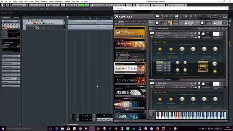Toggle the teal edit instrument button on Kontakt track
The height and width of the screenshot is (131, 233).
44,23
